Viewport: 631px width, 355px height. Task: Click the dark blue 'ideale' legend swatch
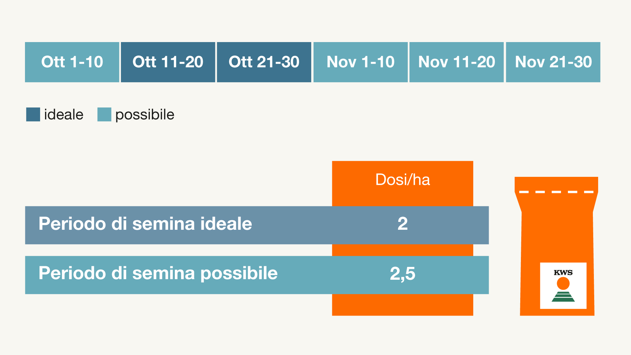[33, 114]
